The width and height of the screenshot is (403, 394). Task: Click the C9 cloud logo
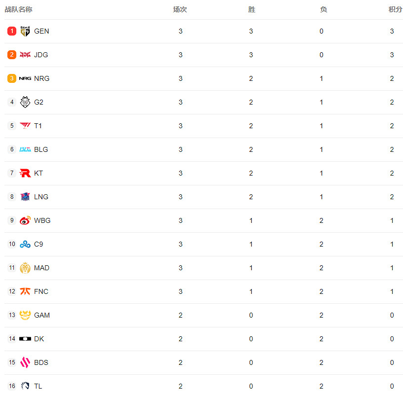pyautogui.click(x=25, y=244)
